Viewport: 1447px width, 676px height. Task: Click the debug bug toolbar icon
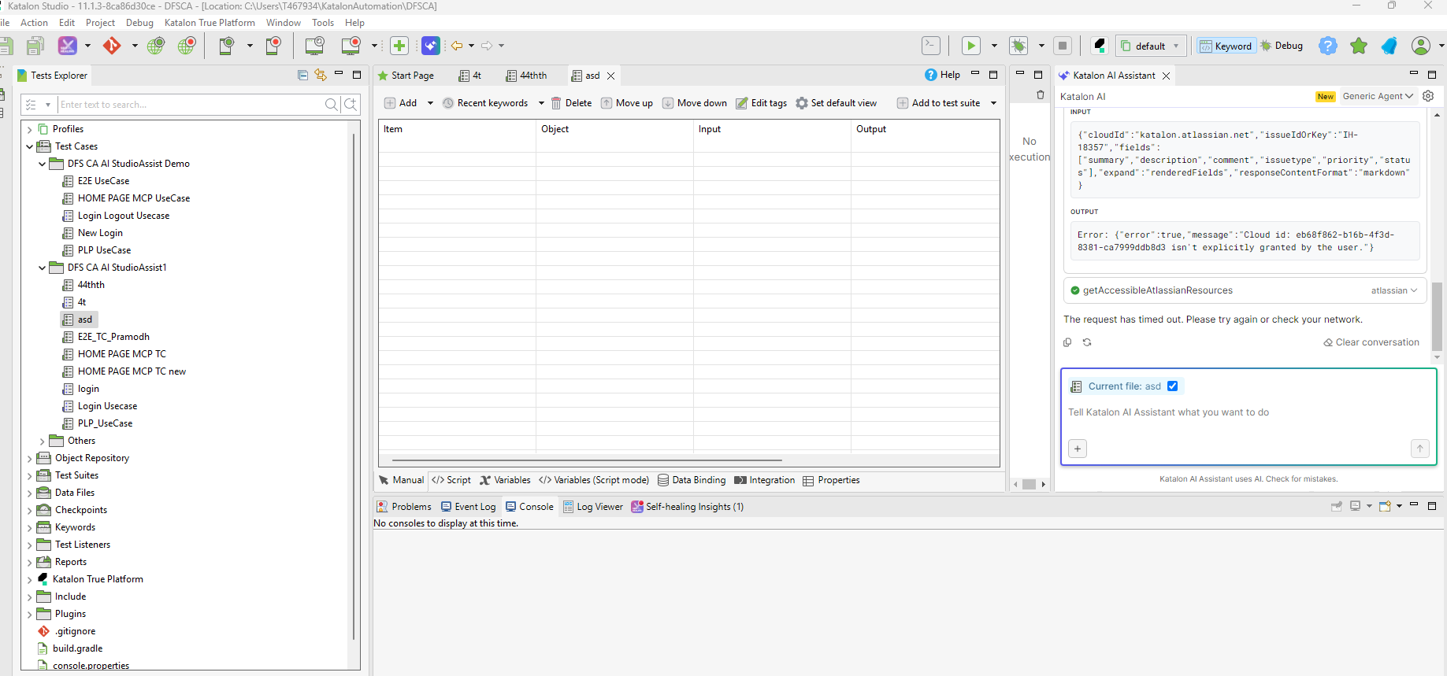[1018, 46]
